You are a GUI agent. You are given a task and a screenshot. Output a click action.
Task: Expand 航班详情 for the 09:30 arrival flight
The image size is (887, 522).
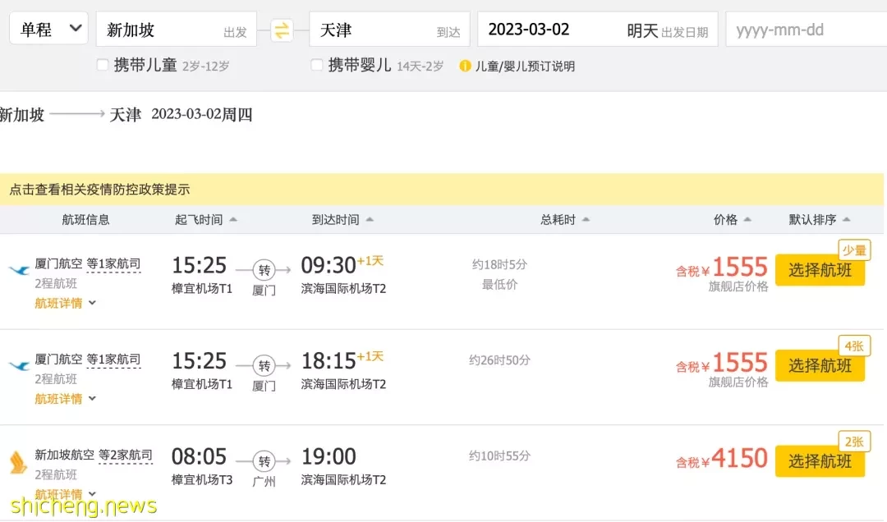[x=65, y=303]
